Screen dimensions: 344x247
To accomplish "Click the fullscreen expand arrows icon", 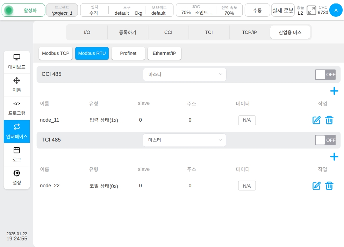I will tap(311, 10).
